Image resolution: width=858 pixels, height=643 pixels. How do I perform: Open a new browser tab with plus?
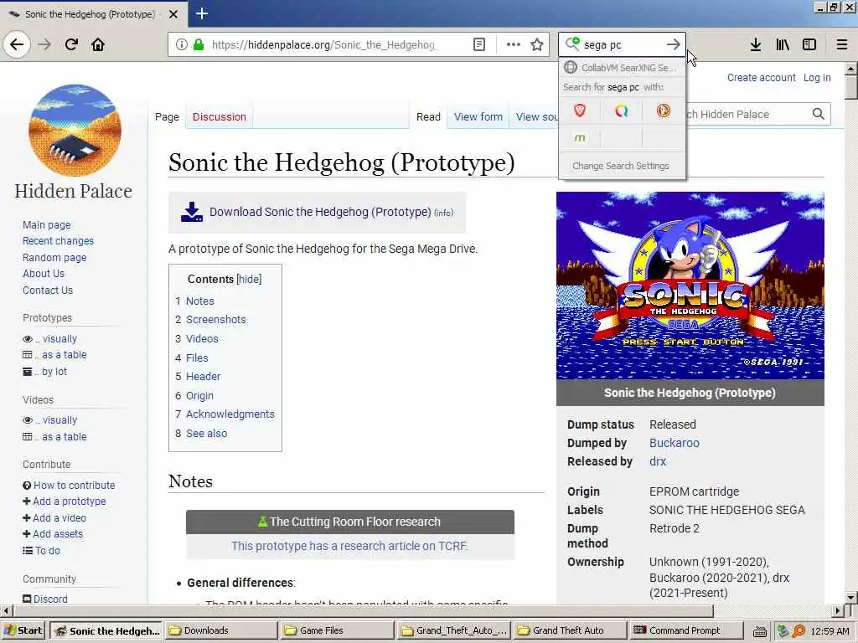pyautogui.click(x=202, y=13)
